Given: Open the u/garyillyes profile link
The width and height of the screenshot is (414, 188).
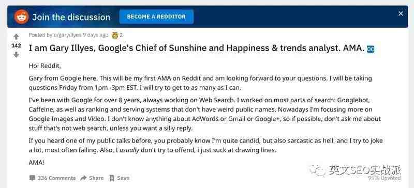Looking at the screenshot, I should coord(68,35).
